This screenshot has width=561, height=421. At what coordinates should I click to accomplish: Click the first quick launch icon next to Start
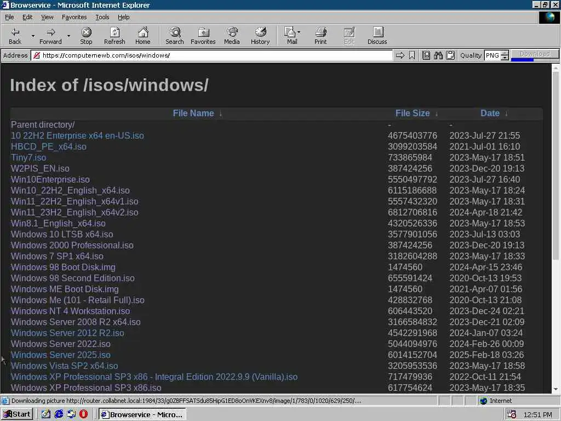[46, 414]
